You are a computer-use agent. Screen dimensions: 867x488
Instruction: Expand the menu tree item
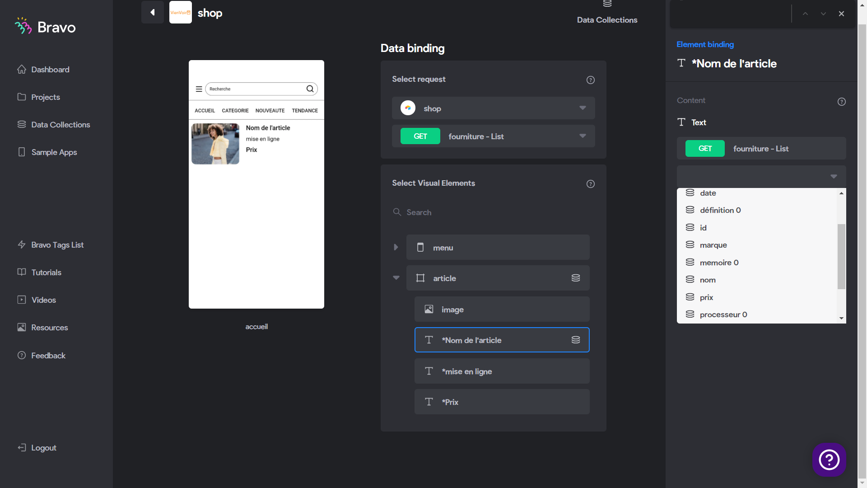click(396, 247)
